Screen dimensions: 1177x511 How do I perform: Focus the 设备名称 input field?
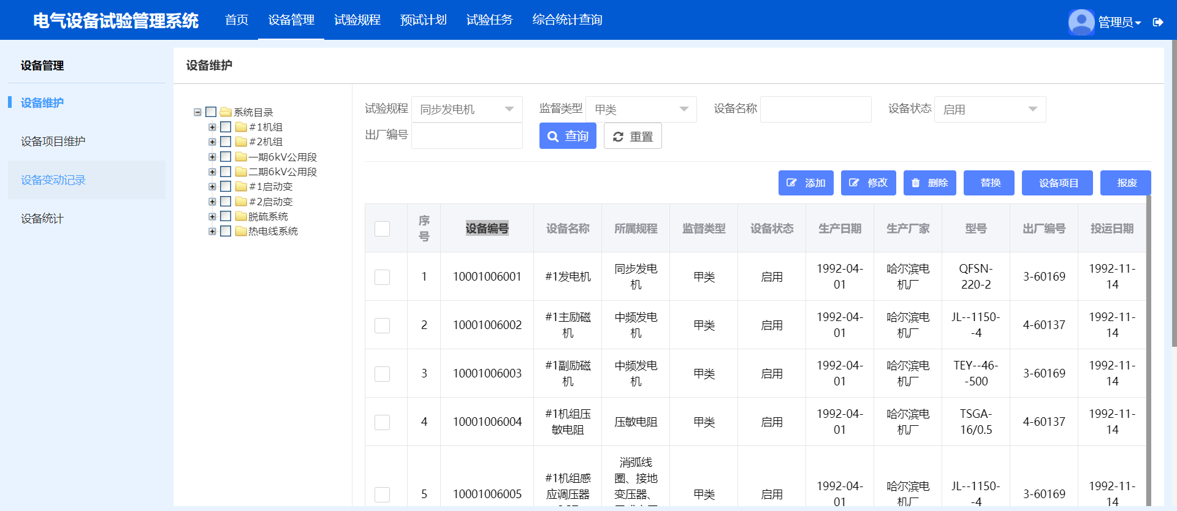click(816, 109)
